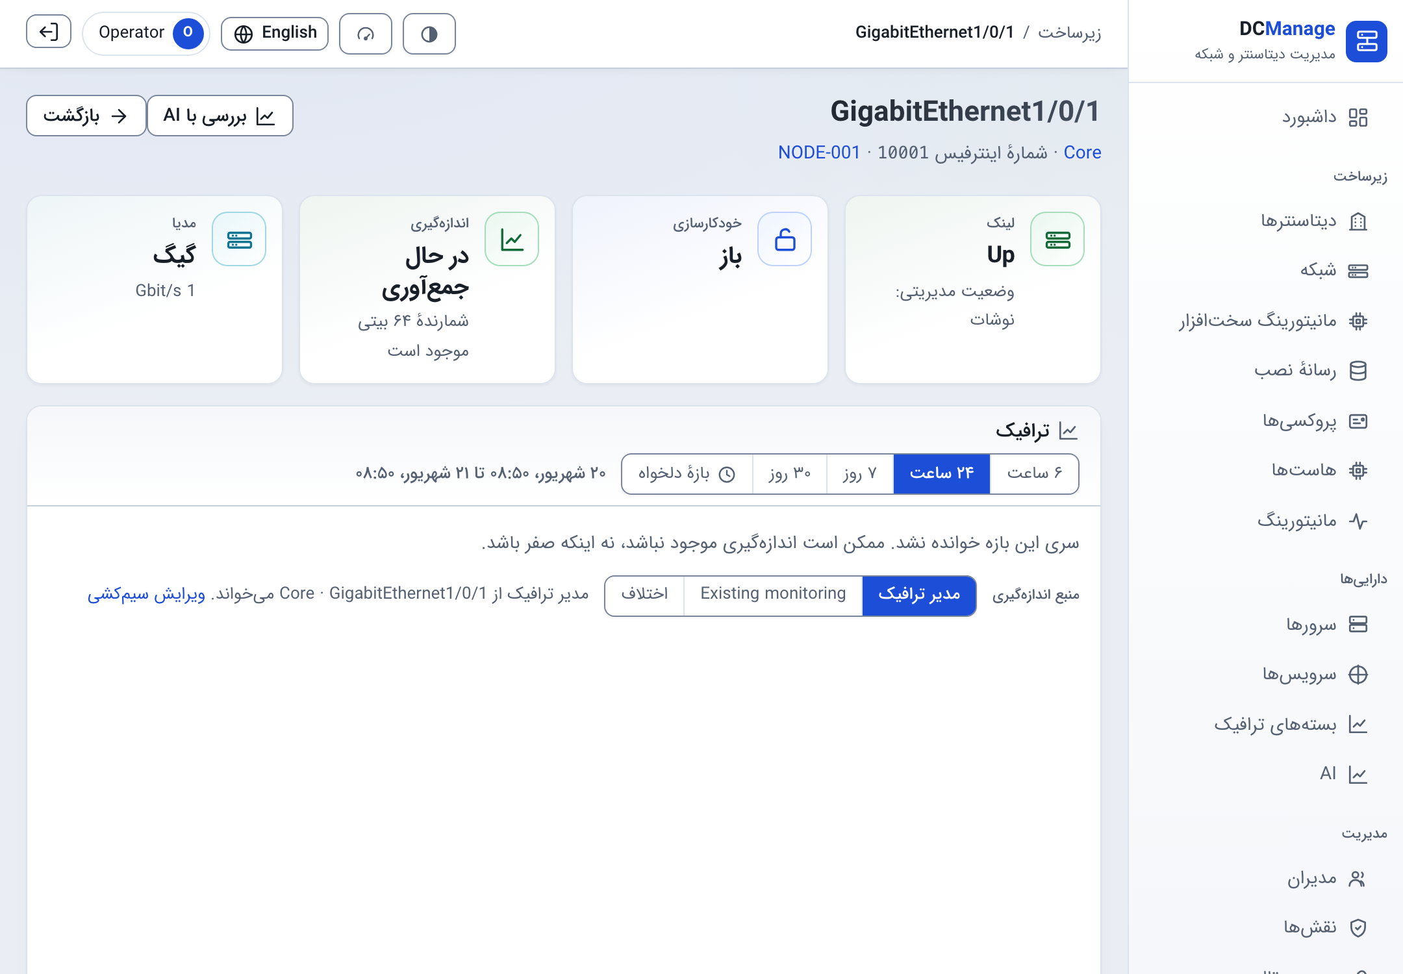
Task: Click the زیرساخت breadcrumb link
Action: pos(1069,32)
